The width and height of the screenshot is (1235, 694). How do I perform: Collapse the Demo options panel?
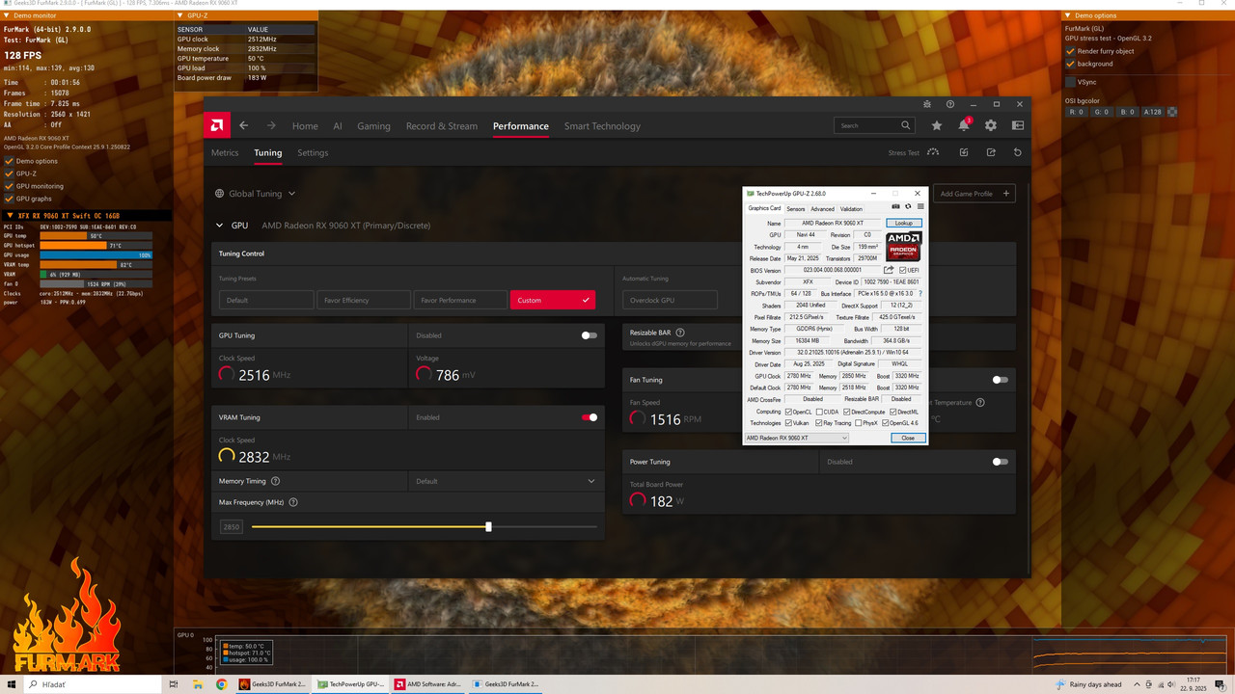pyautogui.click(x=1068, y=16)
